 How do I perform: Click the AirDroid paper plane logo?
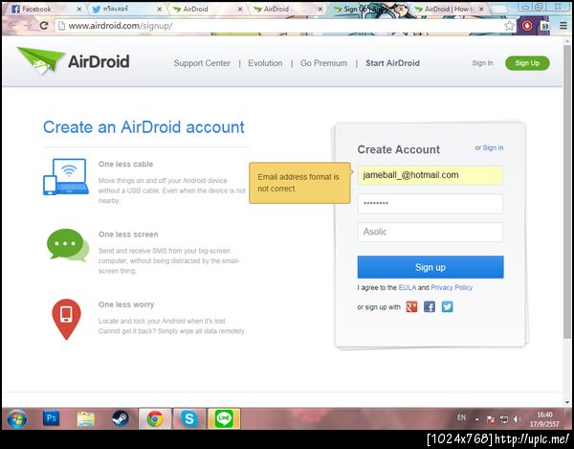[x=41, y=60]
